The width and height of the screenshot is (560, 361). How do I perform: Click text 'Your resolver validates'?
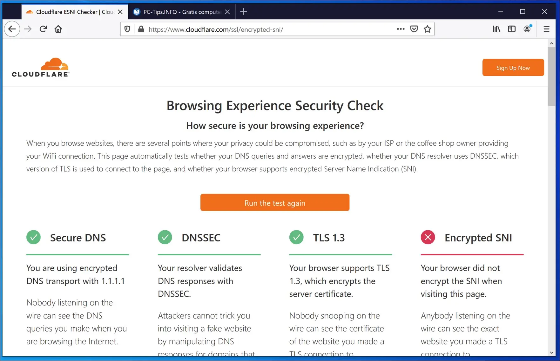click(x=200, y=268)
